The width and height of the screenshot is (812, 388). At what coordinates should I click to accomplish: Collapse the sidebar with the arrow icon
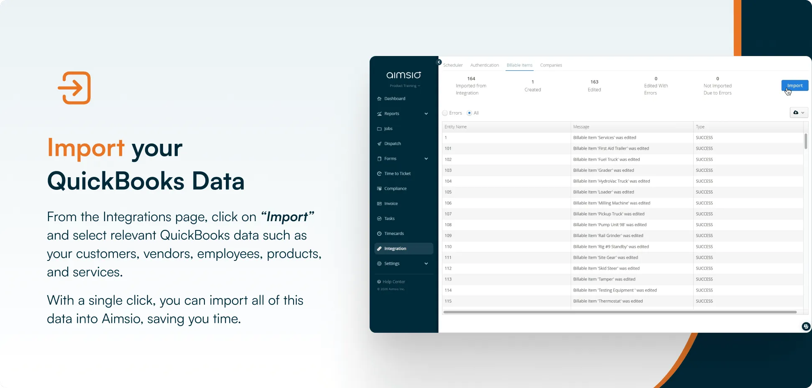pyautogui.click(x=439, y=62)
